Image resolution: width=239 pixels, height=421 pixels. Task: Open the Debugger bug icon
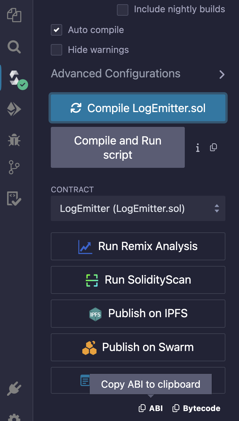[x=14, y=140]
